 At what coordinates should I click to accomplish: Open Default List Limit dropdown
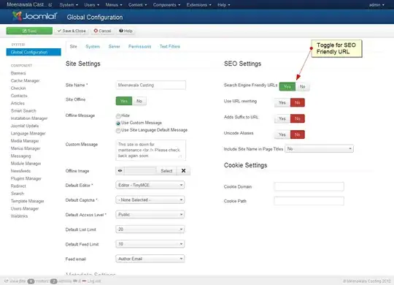[x=150, y=229]
